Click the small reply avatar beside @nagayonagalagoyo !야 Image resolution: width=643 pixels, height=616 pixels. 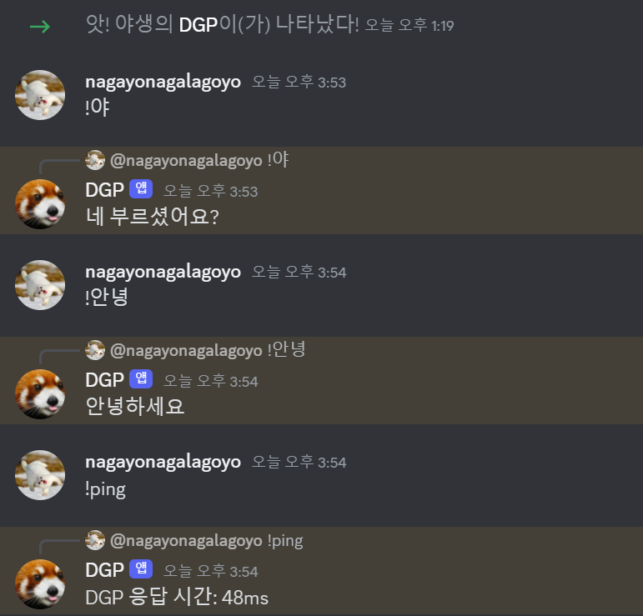pos(95,160)
